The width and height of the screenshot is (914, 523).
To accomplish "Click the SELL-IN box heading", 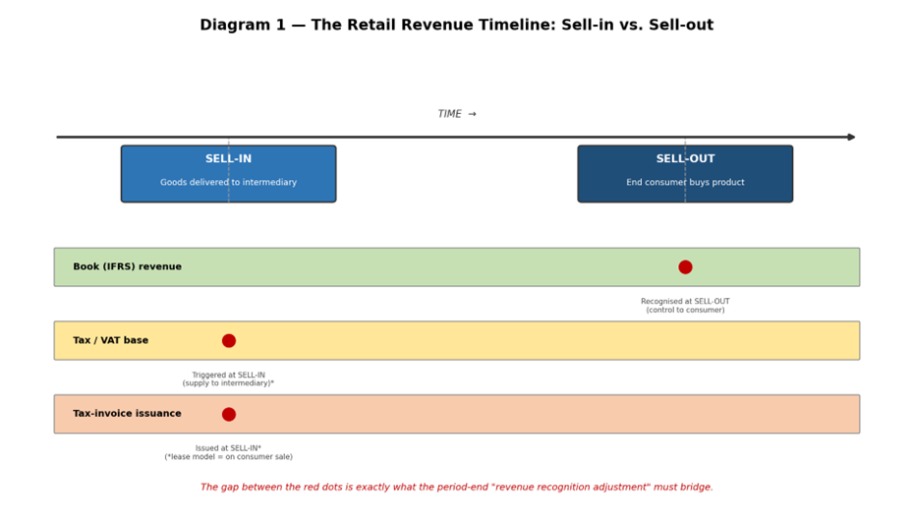I will (x=228, y=158).
